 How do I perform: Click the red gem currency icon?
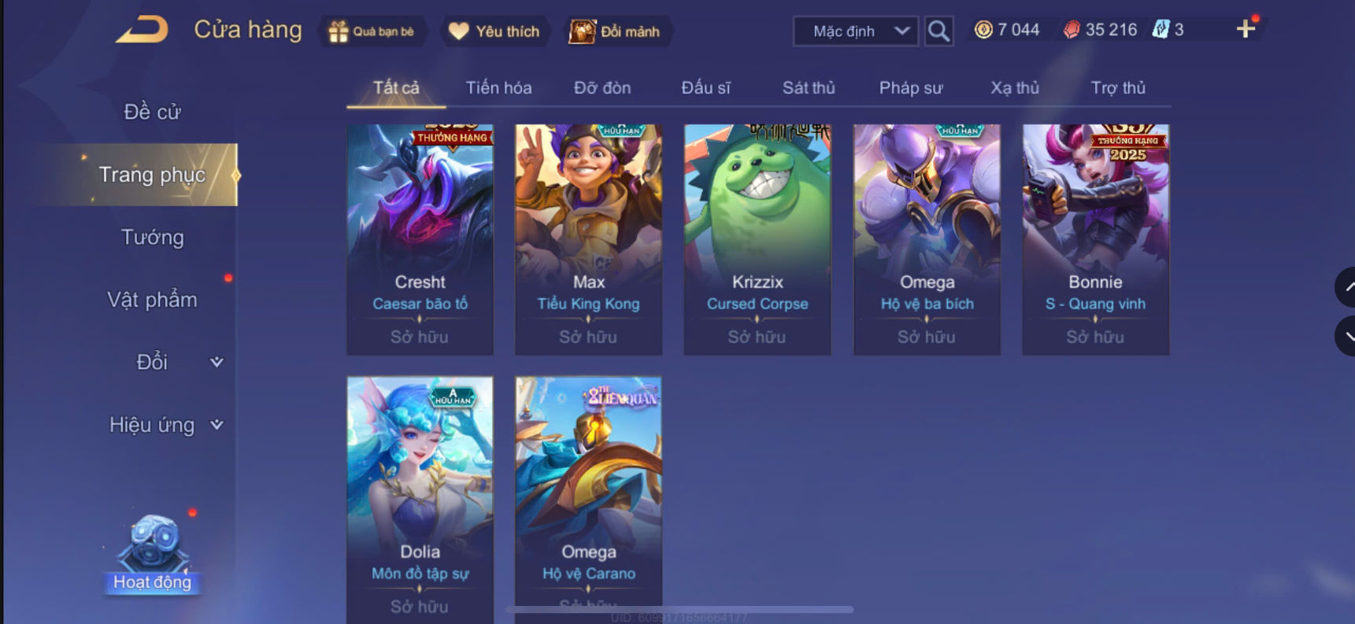[1072, 30]
